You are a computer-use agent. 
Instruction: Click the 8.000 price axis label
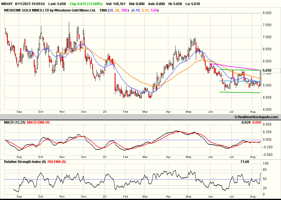267,13
